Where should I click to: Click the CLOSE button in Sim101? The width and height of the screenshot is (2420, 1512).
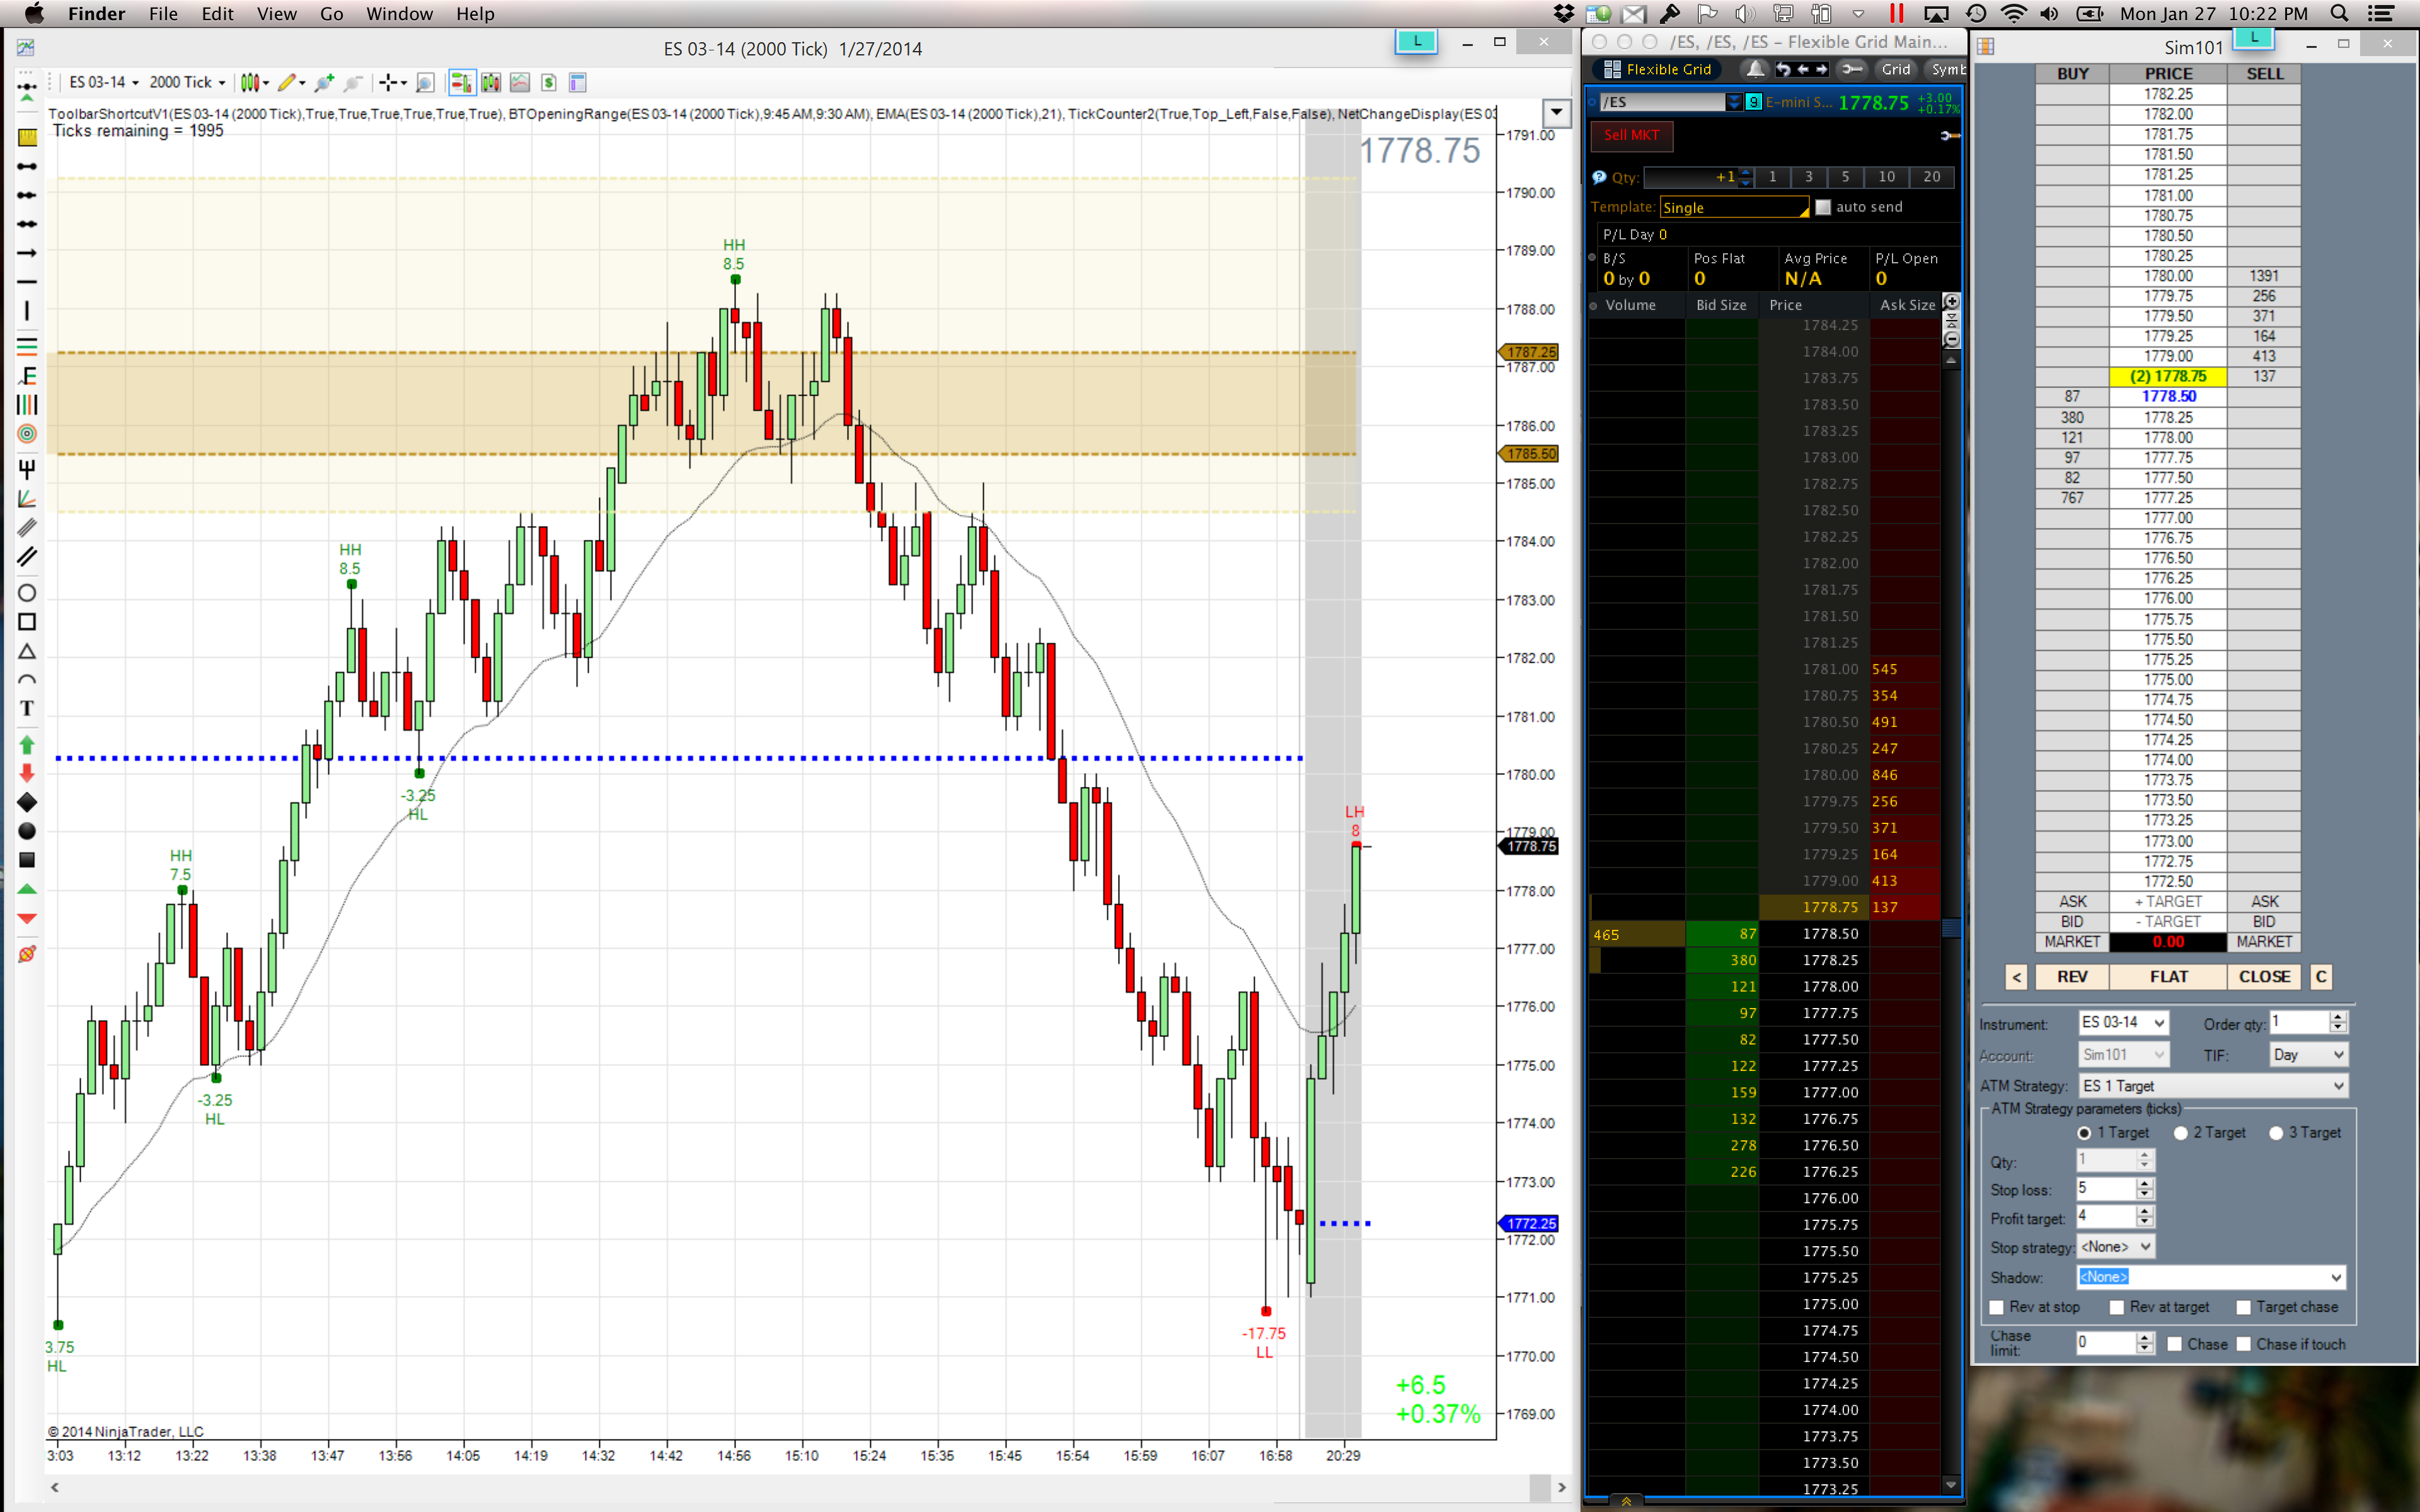2264,977
